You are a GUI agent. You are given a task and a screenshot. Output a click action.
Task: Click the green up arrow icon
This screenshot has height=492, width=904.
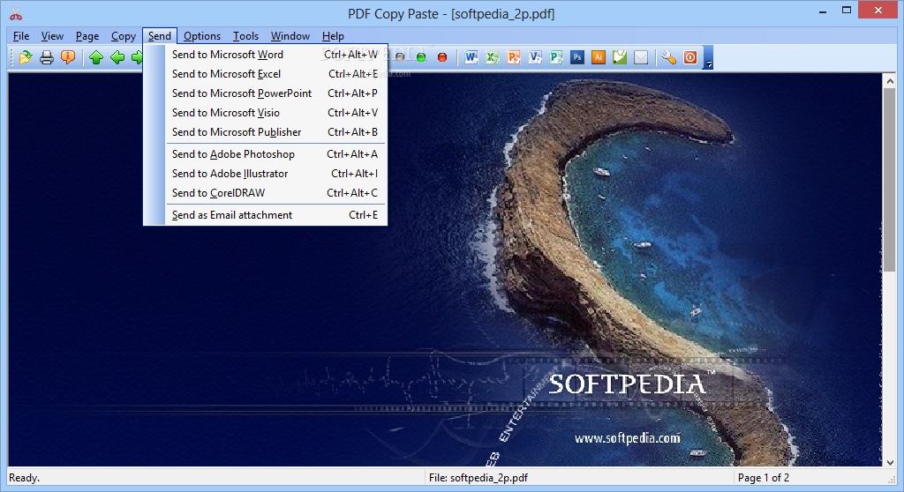(96, 57)
